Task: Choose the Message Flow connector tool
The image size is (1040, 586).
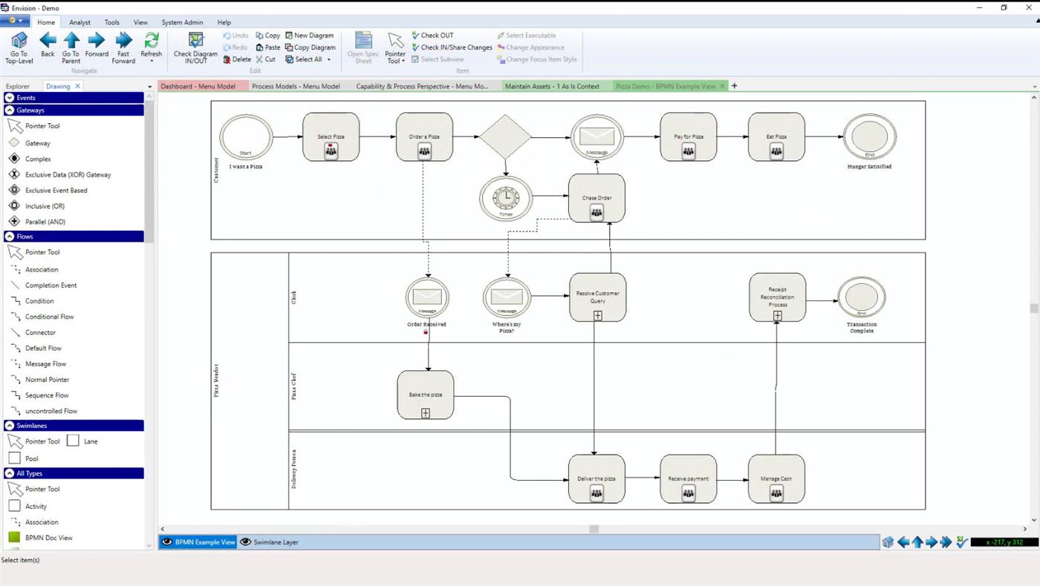Action: [x=16, y=364]
